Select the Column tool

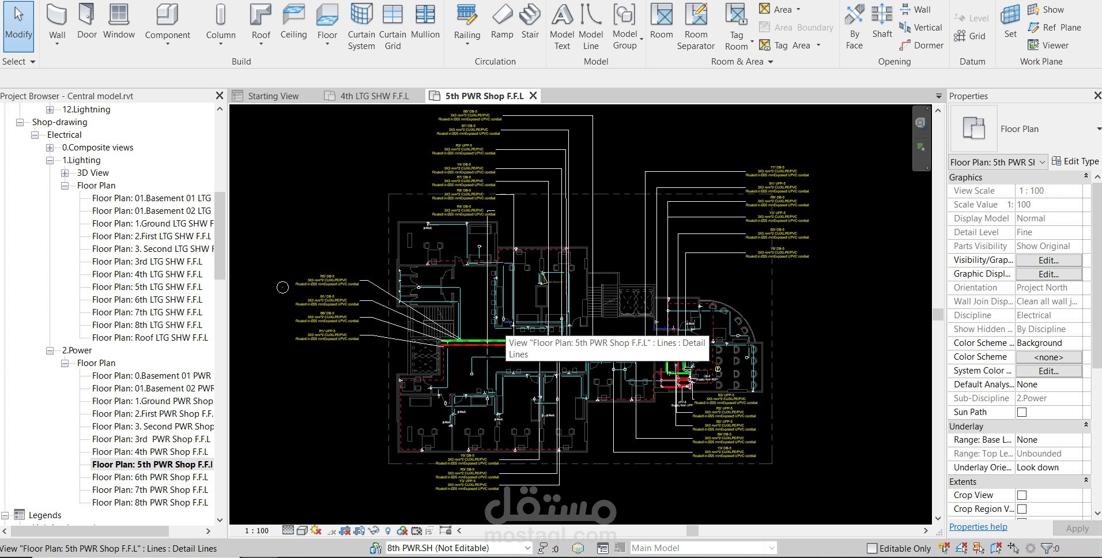[221, 23]
